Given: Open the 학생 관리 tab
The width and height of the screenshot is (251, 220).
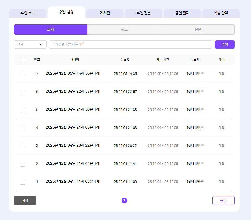Looking at the screenshot, I should pos(221,13).
